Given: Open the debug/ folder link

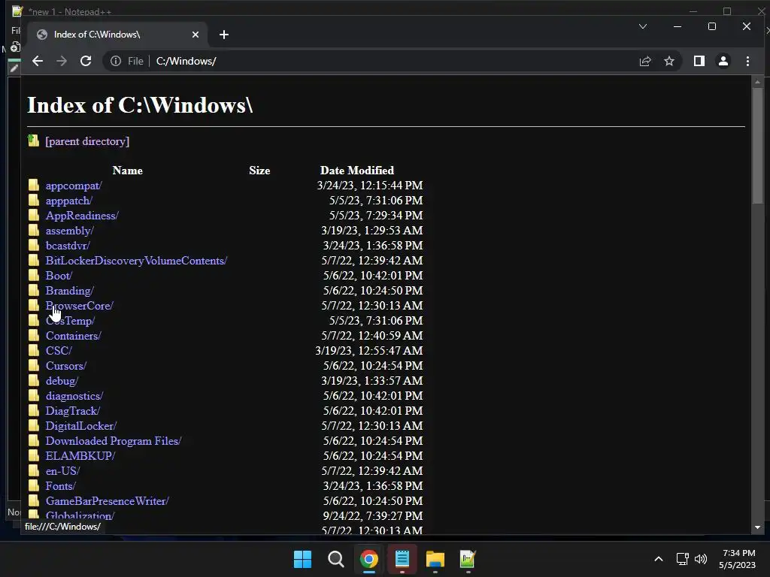Looking at the screenshot, I should (x=62, y=381).
